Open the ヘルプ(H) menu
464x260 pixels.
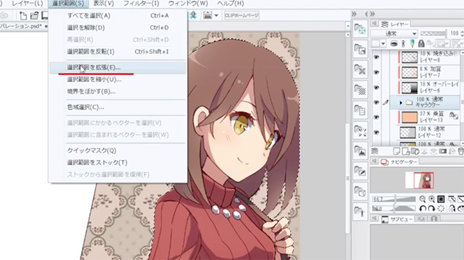[231, 4]
